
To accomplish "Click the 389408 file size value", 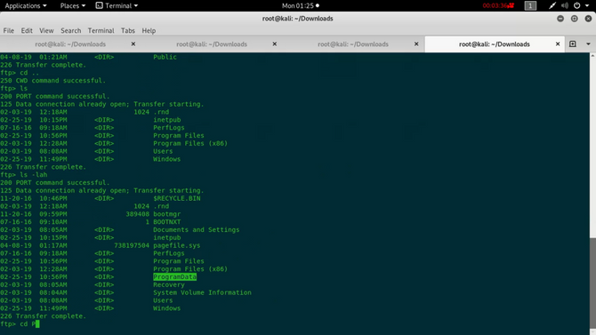I will point(138,214).
